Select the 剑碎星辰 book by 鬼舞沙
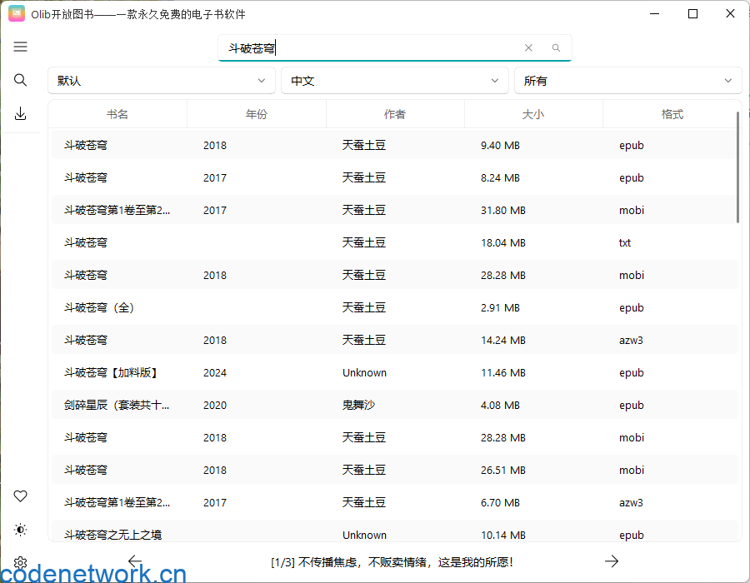Screen dimensions: 750x583 coord(117,406)
